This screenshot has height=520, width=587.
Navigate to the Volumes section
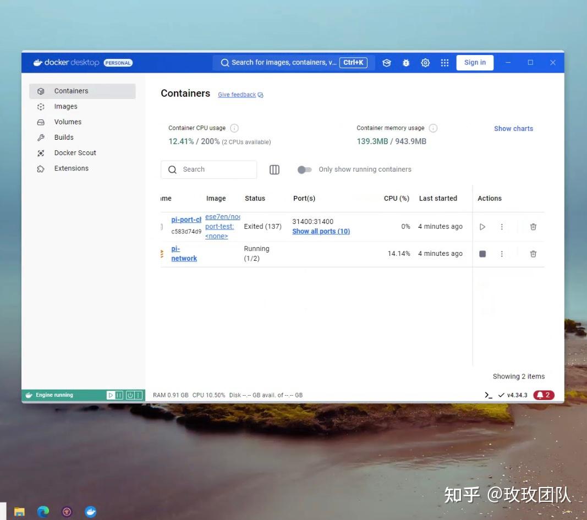[x=68, y=122]
